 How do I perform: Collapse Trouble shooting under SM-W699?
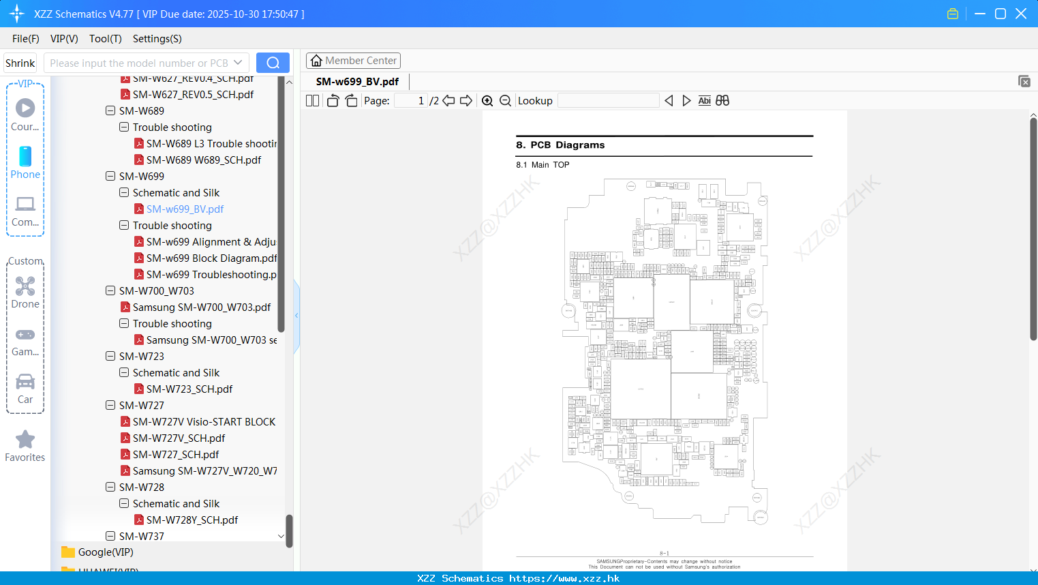tap(124, 225)
